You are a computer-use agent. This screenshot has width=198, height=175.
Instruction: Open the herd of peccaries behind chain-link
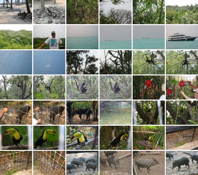pos(82,163)
